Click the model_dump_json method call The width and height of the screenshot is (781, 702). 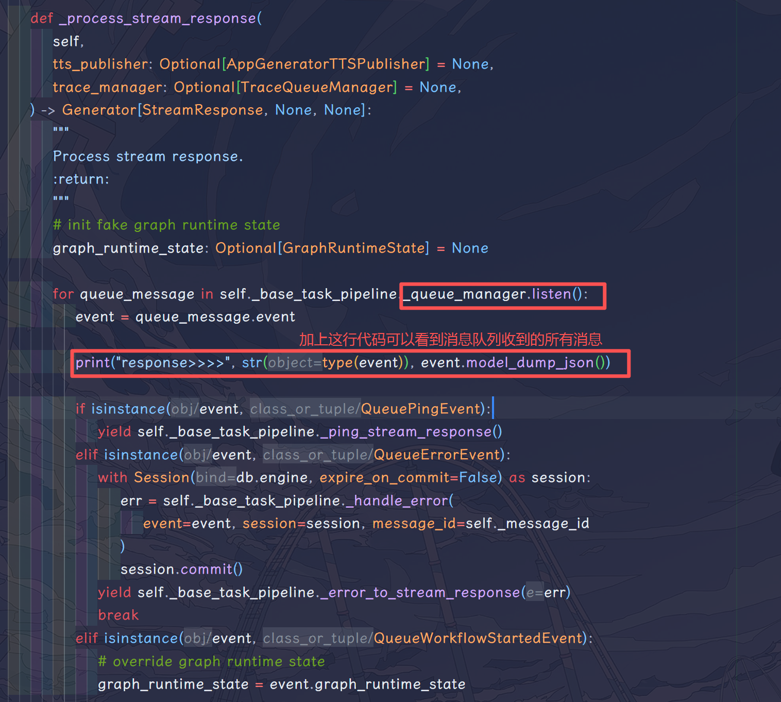tap(530, 362)
